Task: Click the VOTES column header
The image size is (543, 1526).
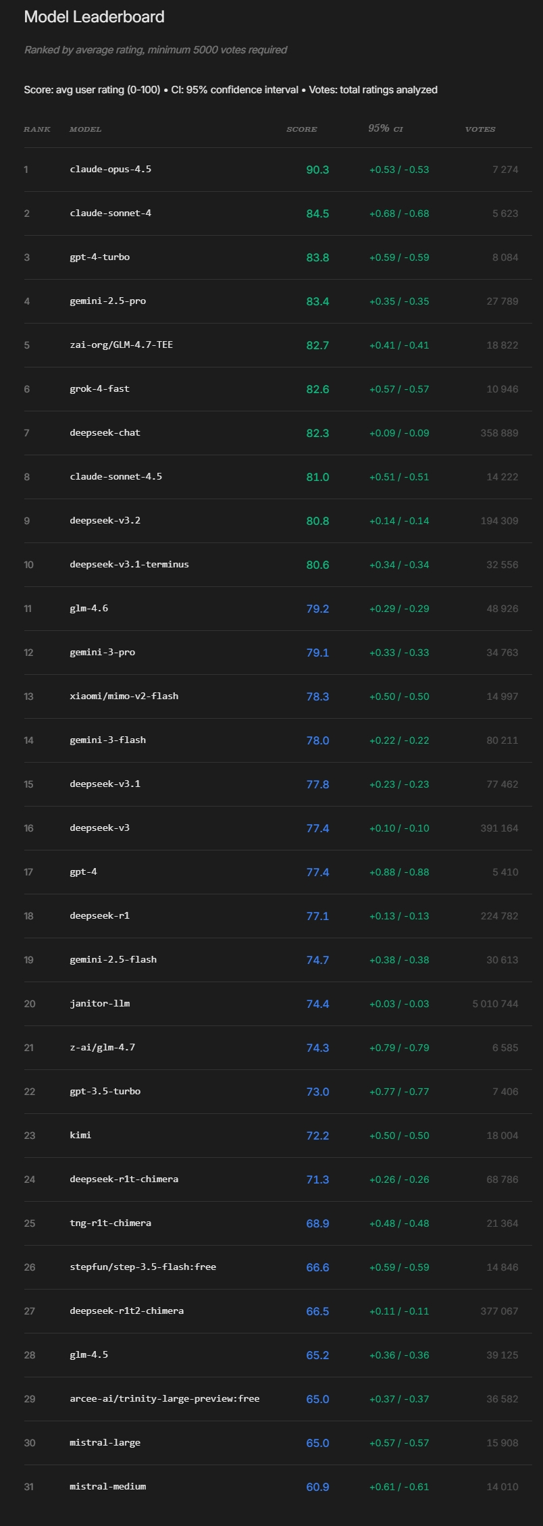Action: coord(480,129)
